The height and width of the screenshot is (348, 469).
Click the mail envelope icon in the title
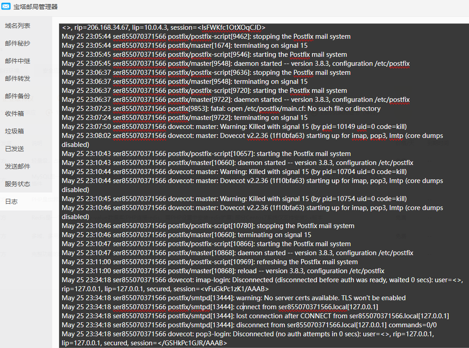(x=6, y=6)
